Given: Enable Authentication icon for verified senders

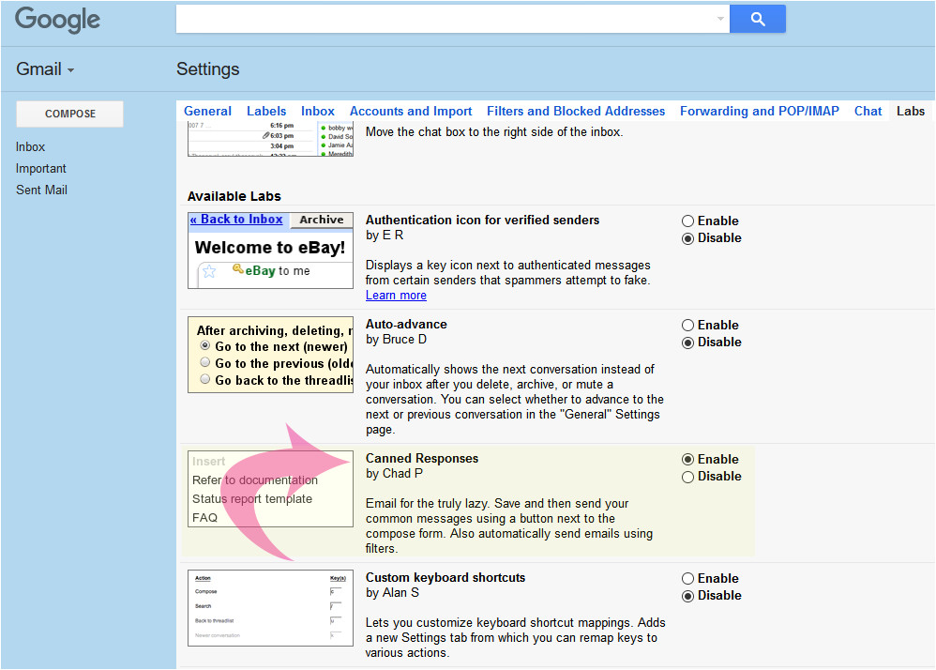Looking at the screenshot, I should pos(687,221).
